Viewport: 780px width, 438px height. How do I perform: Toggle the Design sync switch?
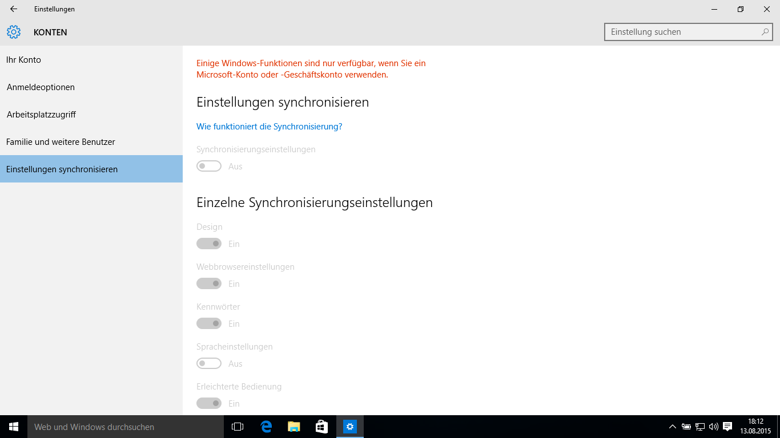click(x=209, y=244)
